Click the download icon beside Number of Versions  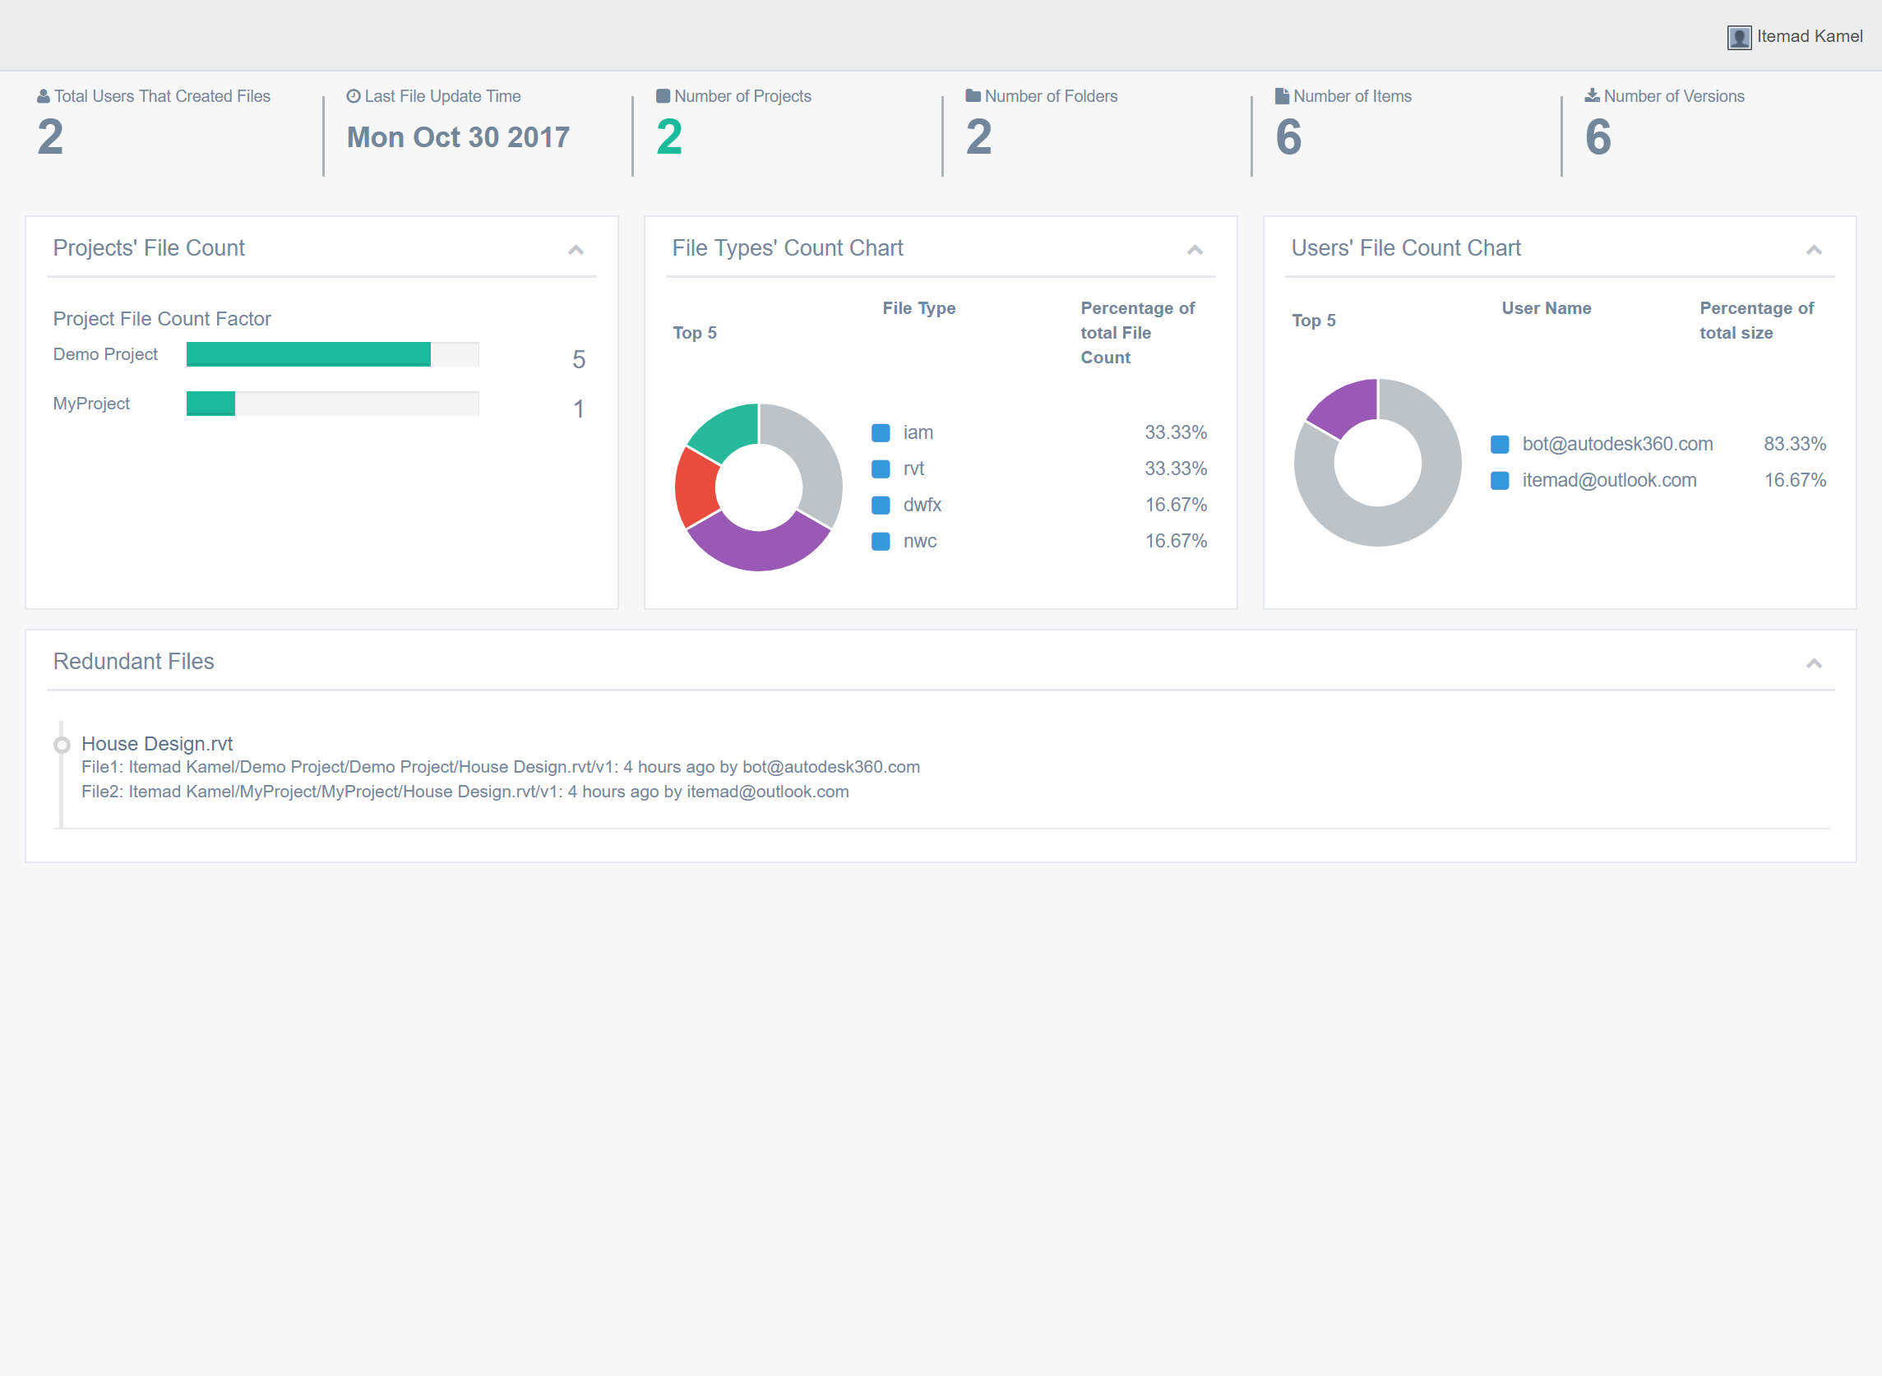pos(1592,97)
